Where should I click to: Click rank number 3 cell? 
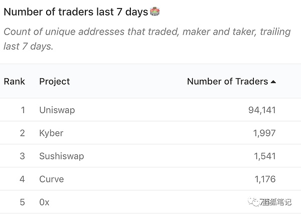22,156
